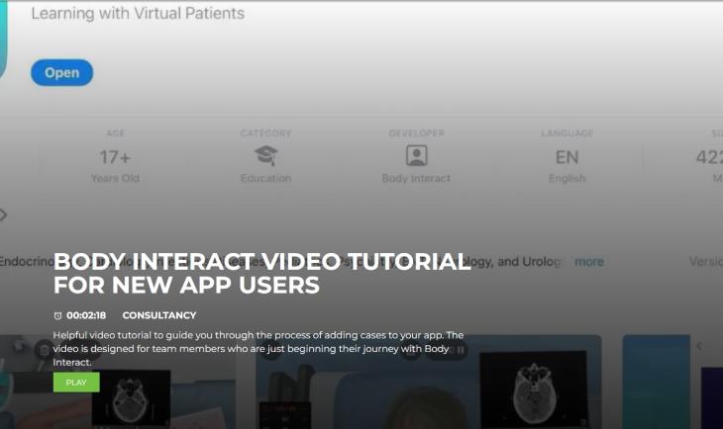723x429 pixels.
Task: Click the Years Old label
Action: coord(115,178)
